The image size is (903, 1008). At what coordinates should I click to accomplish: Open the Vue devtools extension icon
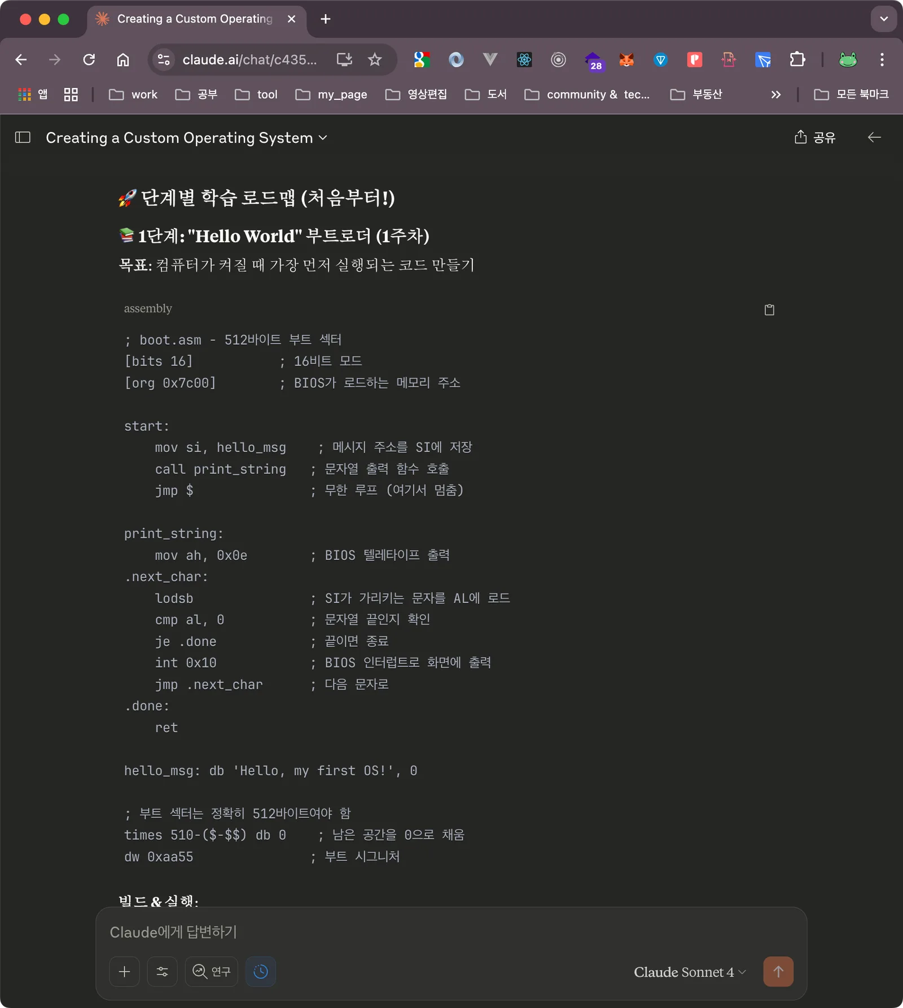tap(490, 59)
